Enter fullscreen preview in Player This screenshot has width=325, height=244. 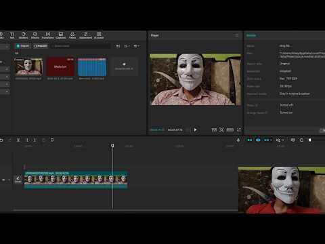239,129
